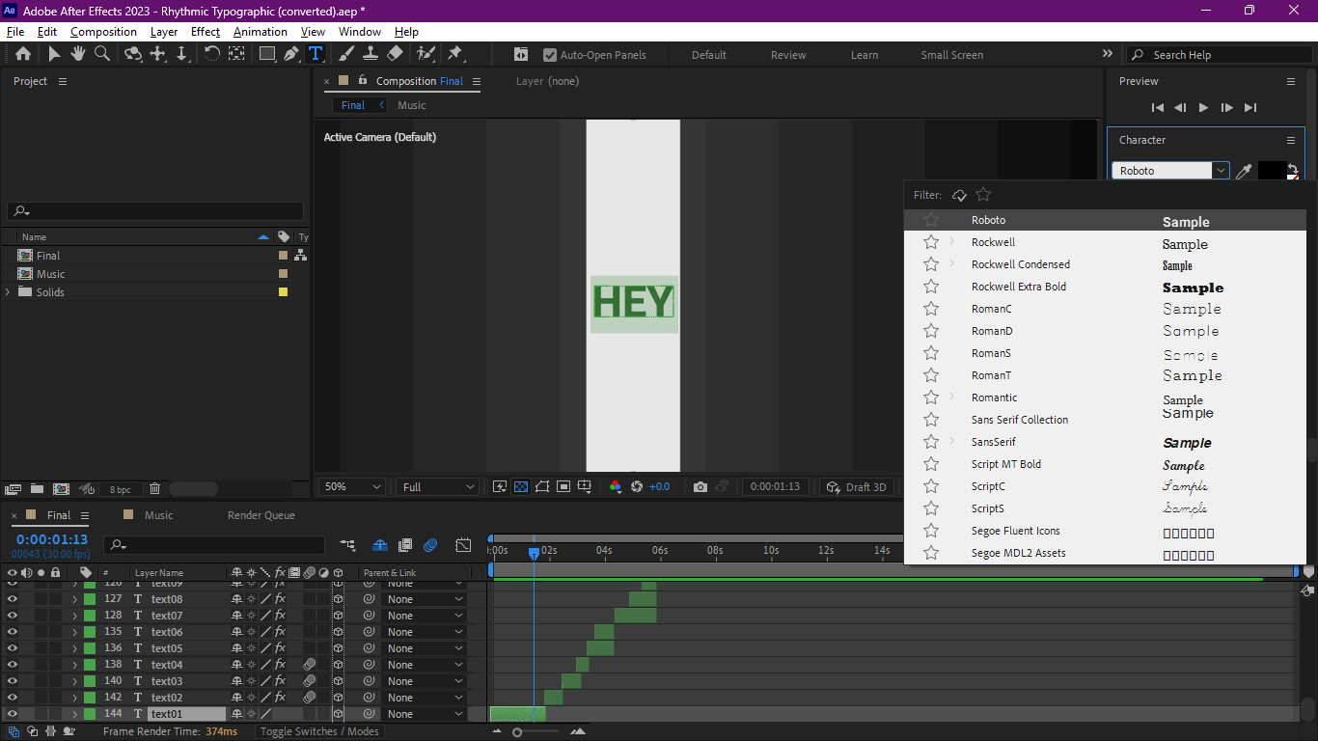Image resolution: width=1318 pixels, height=741 pixels.
Task: Delete selected project item with trash icon
Action: click(154, 489)
